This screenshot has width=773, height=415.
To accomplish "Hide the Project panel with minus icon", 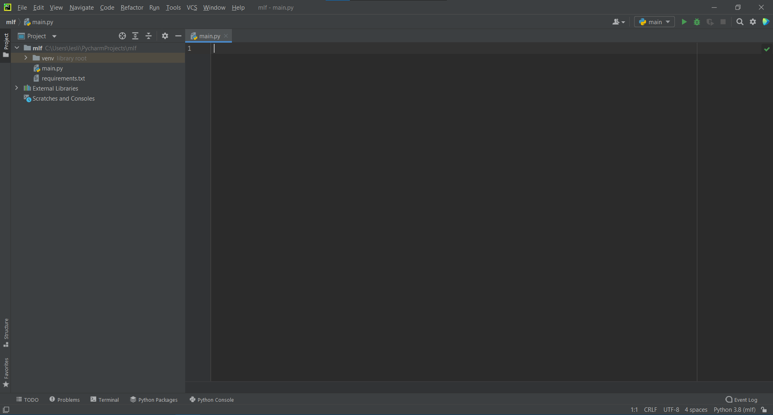I will (178, 36).
